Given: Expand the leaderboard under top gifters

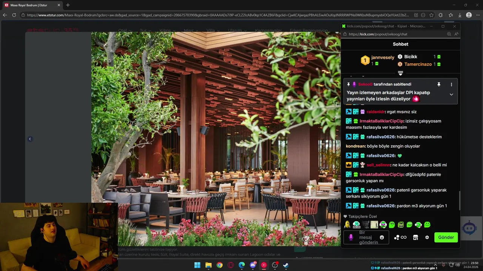Looking at the screenshot, I should (x=400, y=73).
